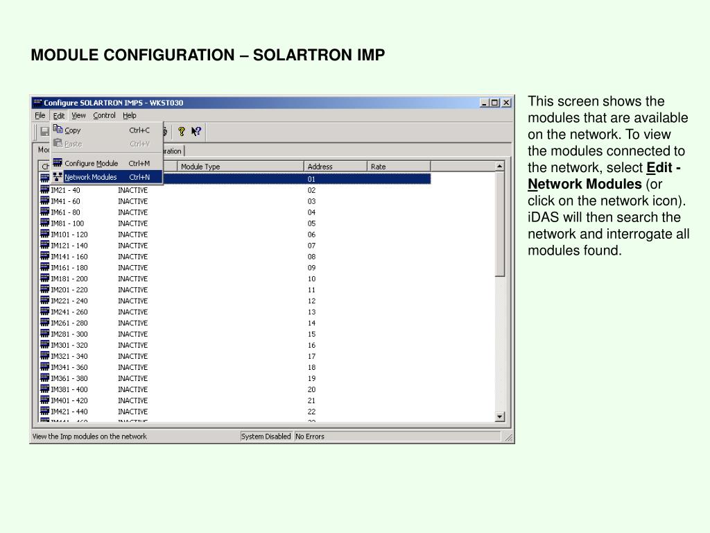Minimize the Configure SOLARTRON IMPS window
Screen dimensions: 710x533
[x=485, y=103]
